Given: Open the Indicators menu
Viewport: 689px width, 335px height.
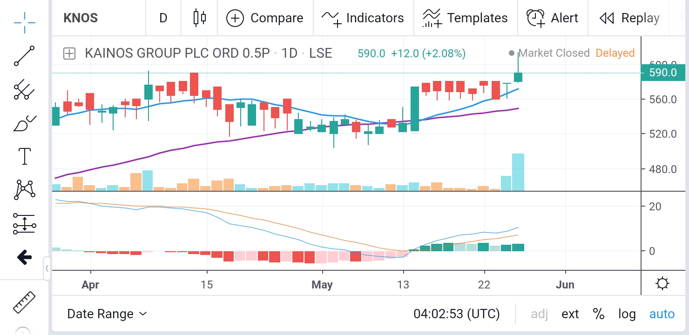Looking at the screenshot, I should pos(363,18).
